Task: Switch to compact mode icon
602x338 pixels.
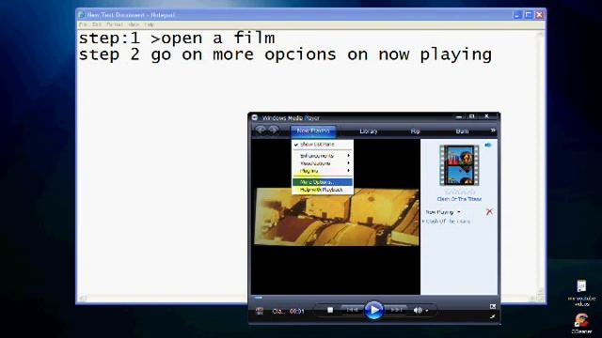Action: point(493,316)
